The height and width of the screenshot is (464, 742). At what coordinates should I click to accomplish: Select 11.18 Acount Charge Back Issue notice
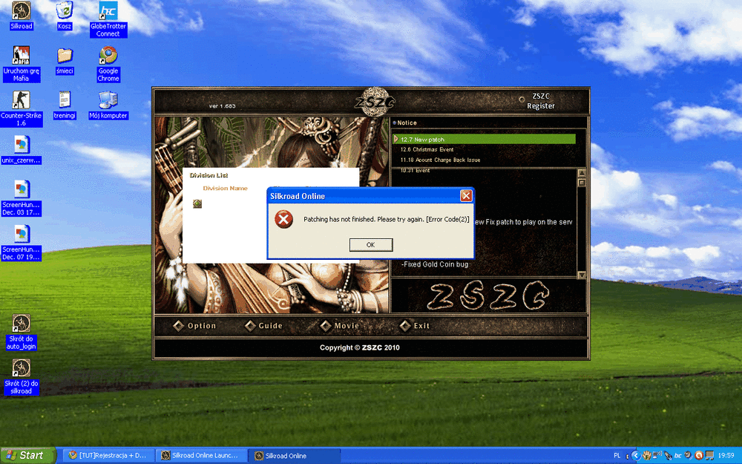coord(440,160)
